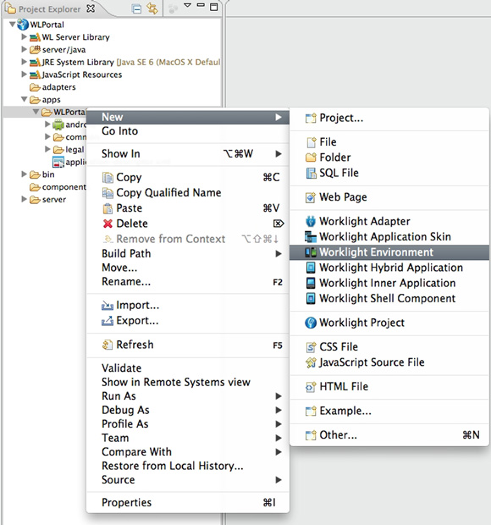The width and height of the screenshot is (491, 525).
Task: Open the Build Path submenu
Action: (x=188, y=253)
